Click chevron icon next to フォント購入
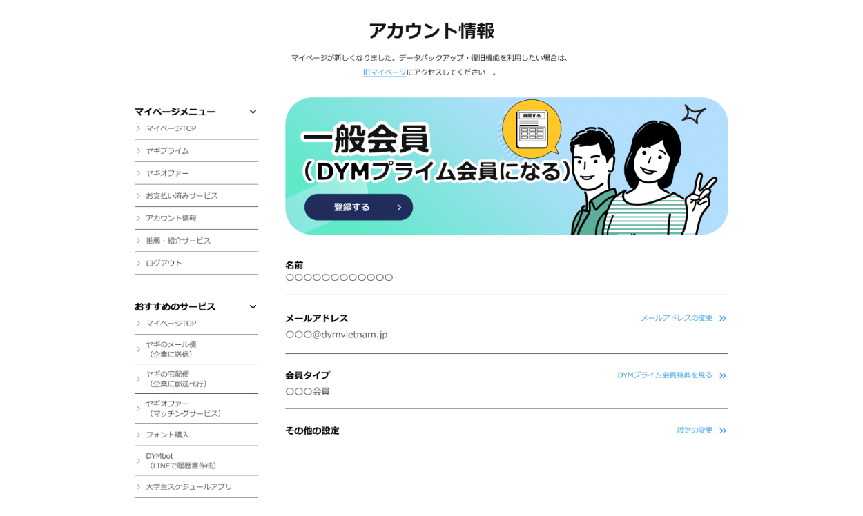863x516 pixels. pyautogui.click(x=138, y=435)
